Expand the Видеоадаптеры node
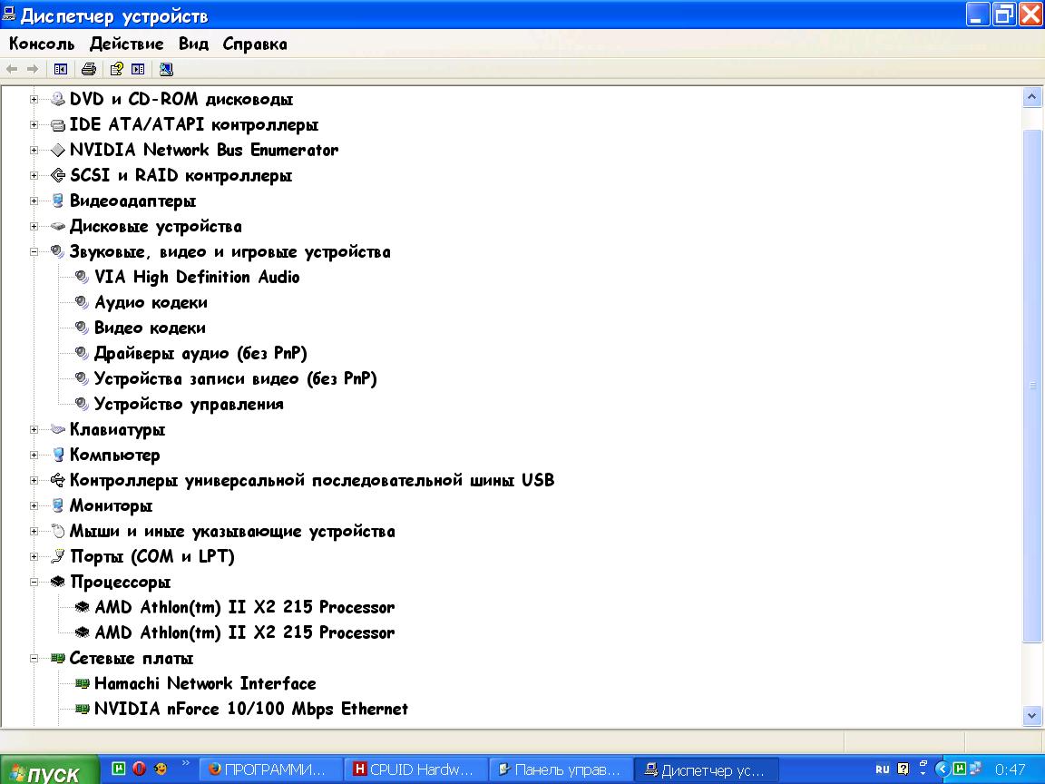Screen dimensions: 1045x784 (x=34, y=201)
